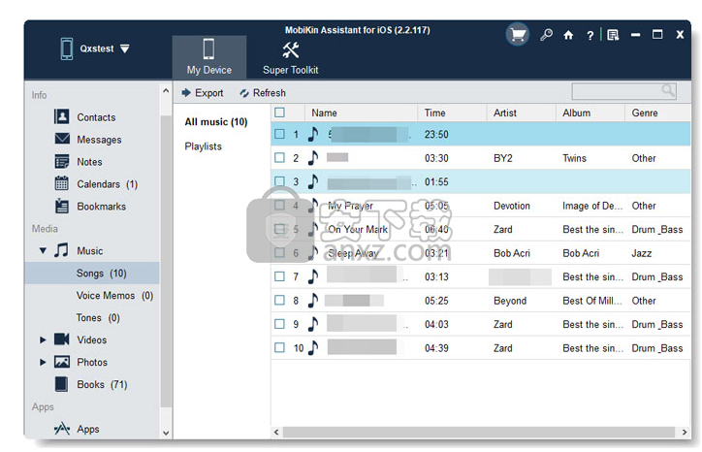Click the Music note icon in sidebar

pyautogui.click(x=61, y=250)
